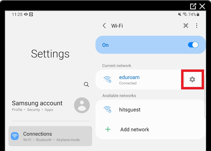This screenshot has height=151, width=211.
Task: Open the Connections settings category
Action: [x=50, y=136]
